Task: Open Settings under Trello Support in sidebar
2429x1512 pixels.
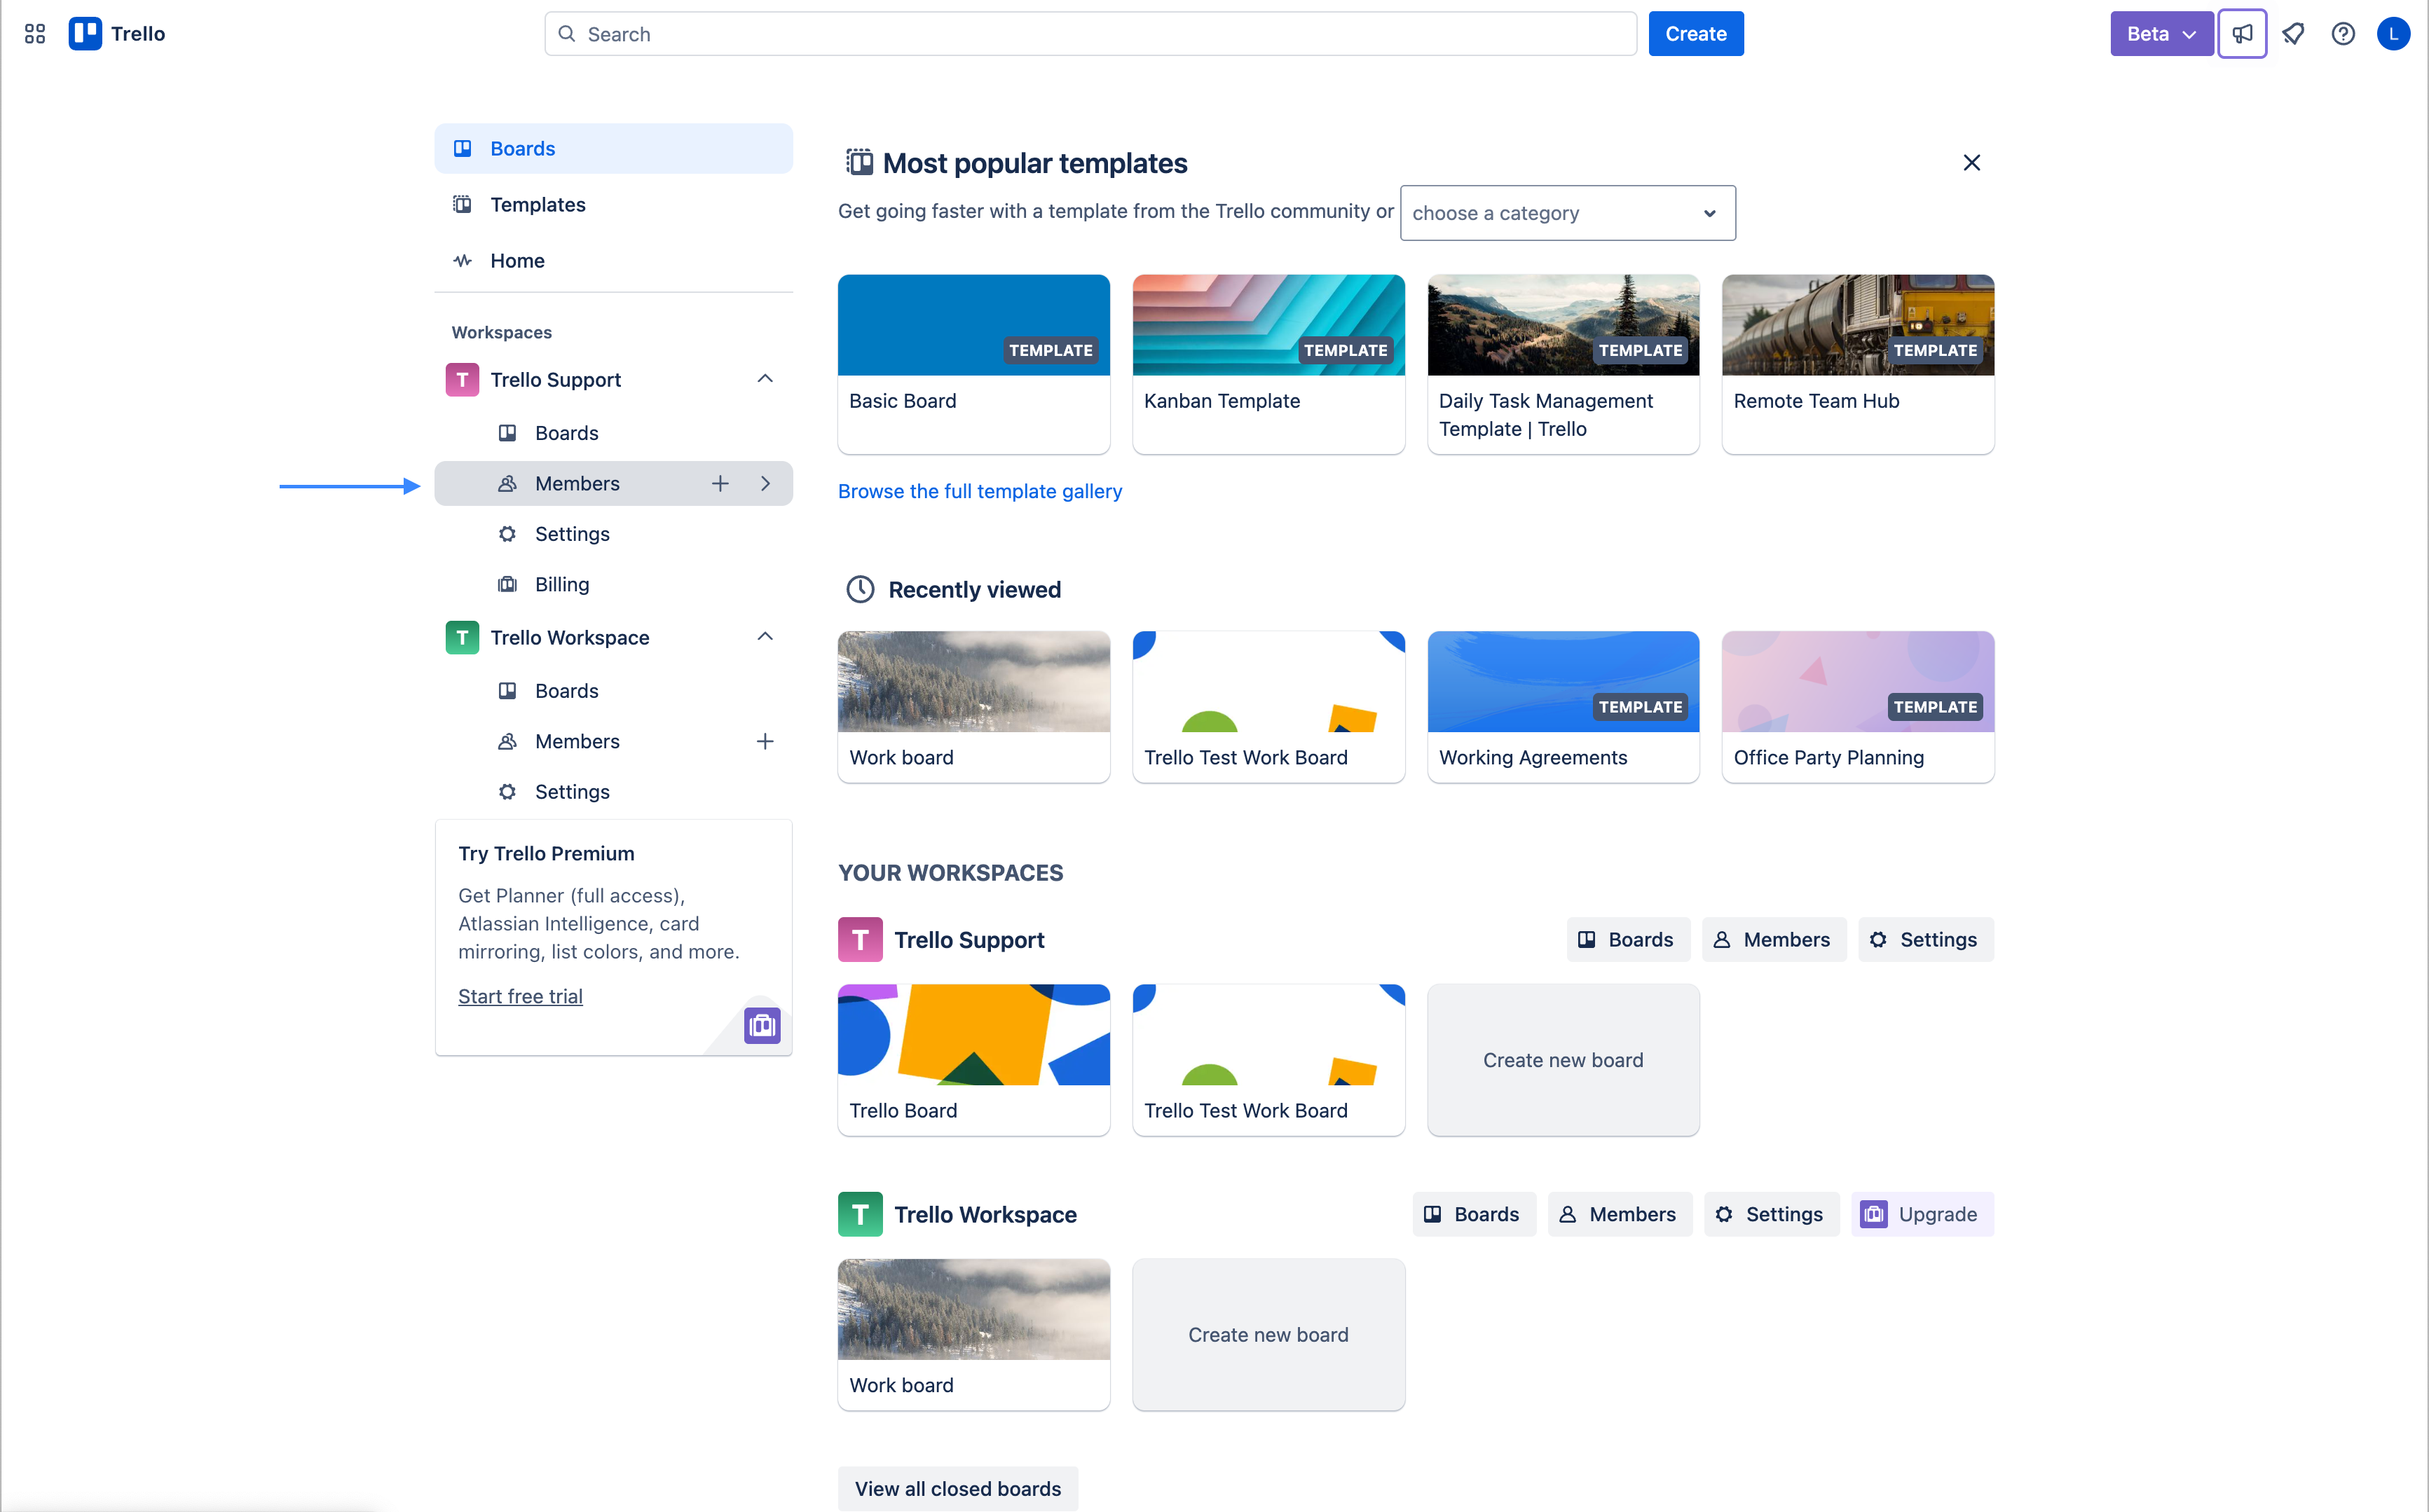Action: (613, 534)
